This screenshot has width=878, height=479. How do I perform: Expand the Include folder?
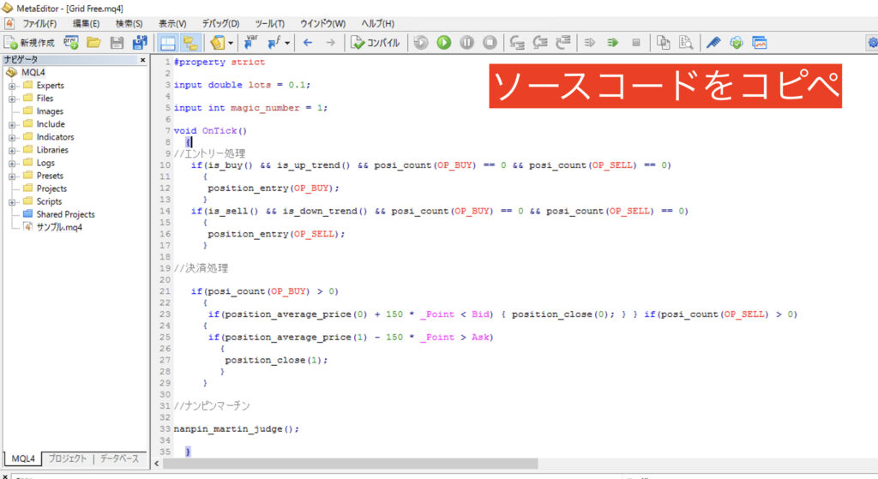[12, 125]
